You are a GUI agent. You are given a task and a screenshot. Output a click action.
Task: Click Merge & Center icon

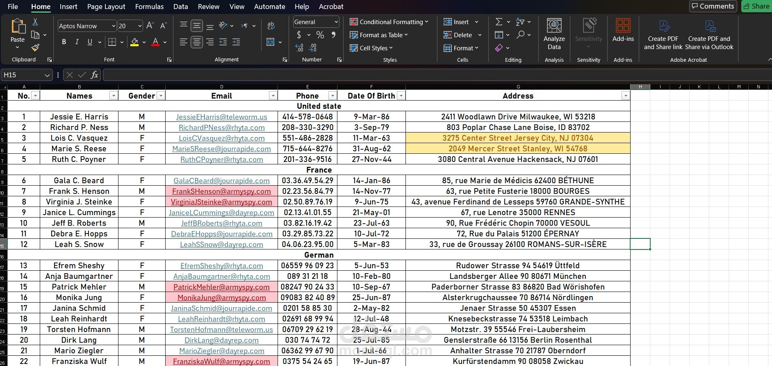point(271,42)
